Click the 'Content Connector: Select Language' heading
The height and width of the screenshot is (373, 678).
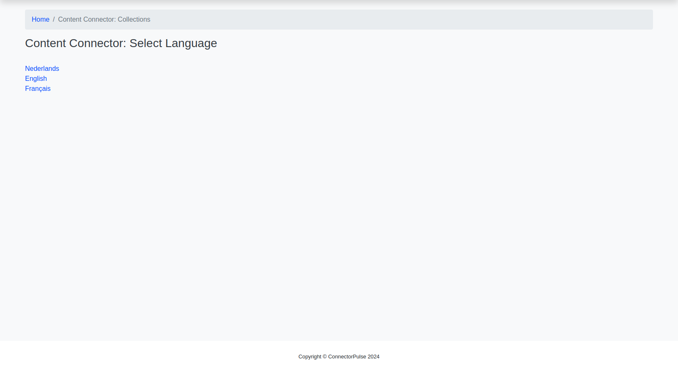pyautogui.click(x=121, y=43)
